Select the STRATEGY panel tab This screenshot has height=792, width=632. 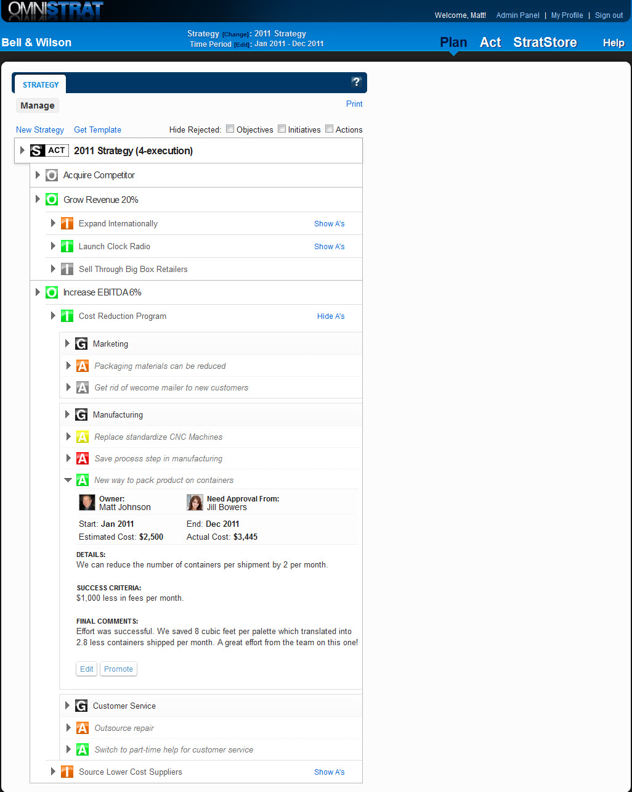click(41, 85)
